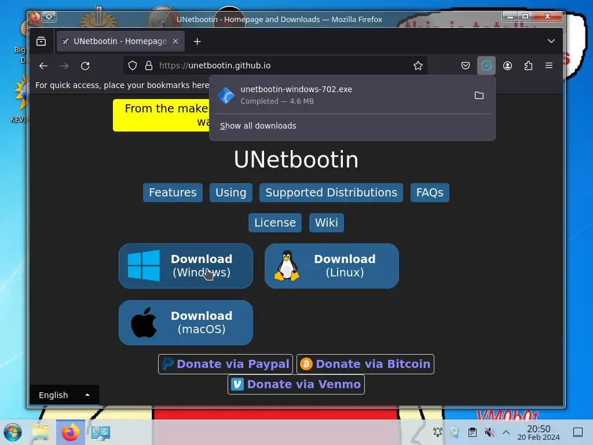
Task: Click the notification bell tray icon
Action: [x=438, y=432]
